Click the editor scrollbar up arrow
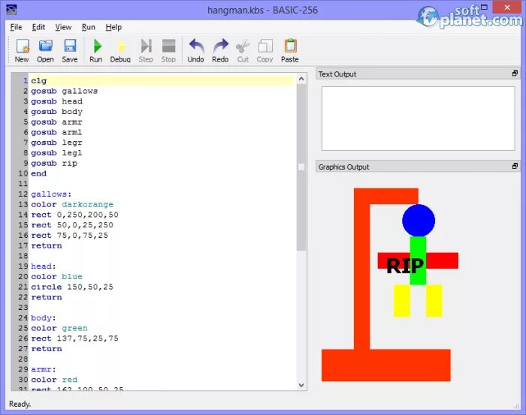 point(301,79)
